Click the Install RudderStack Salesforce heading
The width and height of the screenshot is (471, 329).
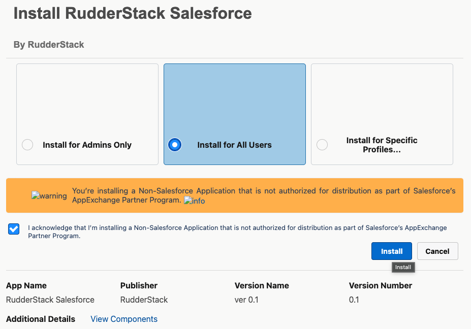133,13
